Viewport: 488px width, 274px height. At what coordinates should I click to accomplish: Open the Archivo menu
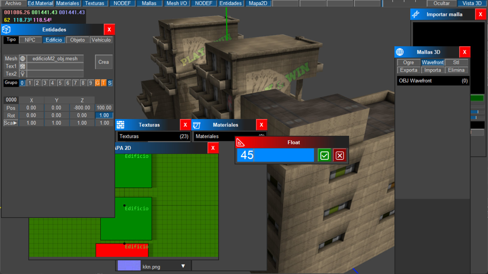[x=13, y=3]
